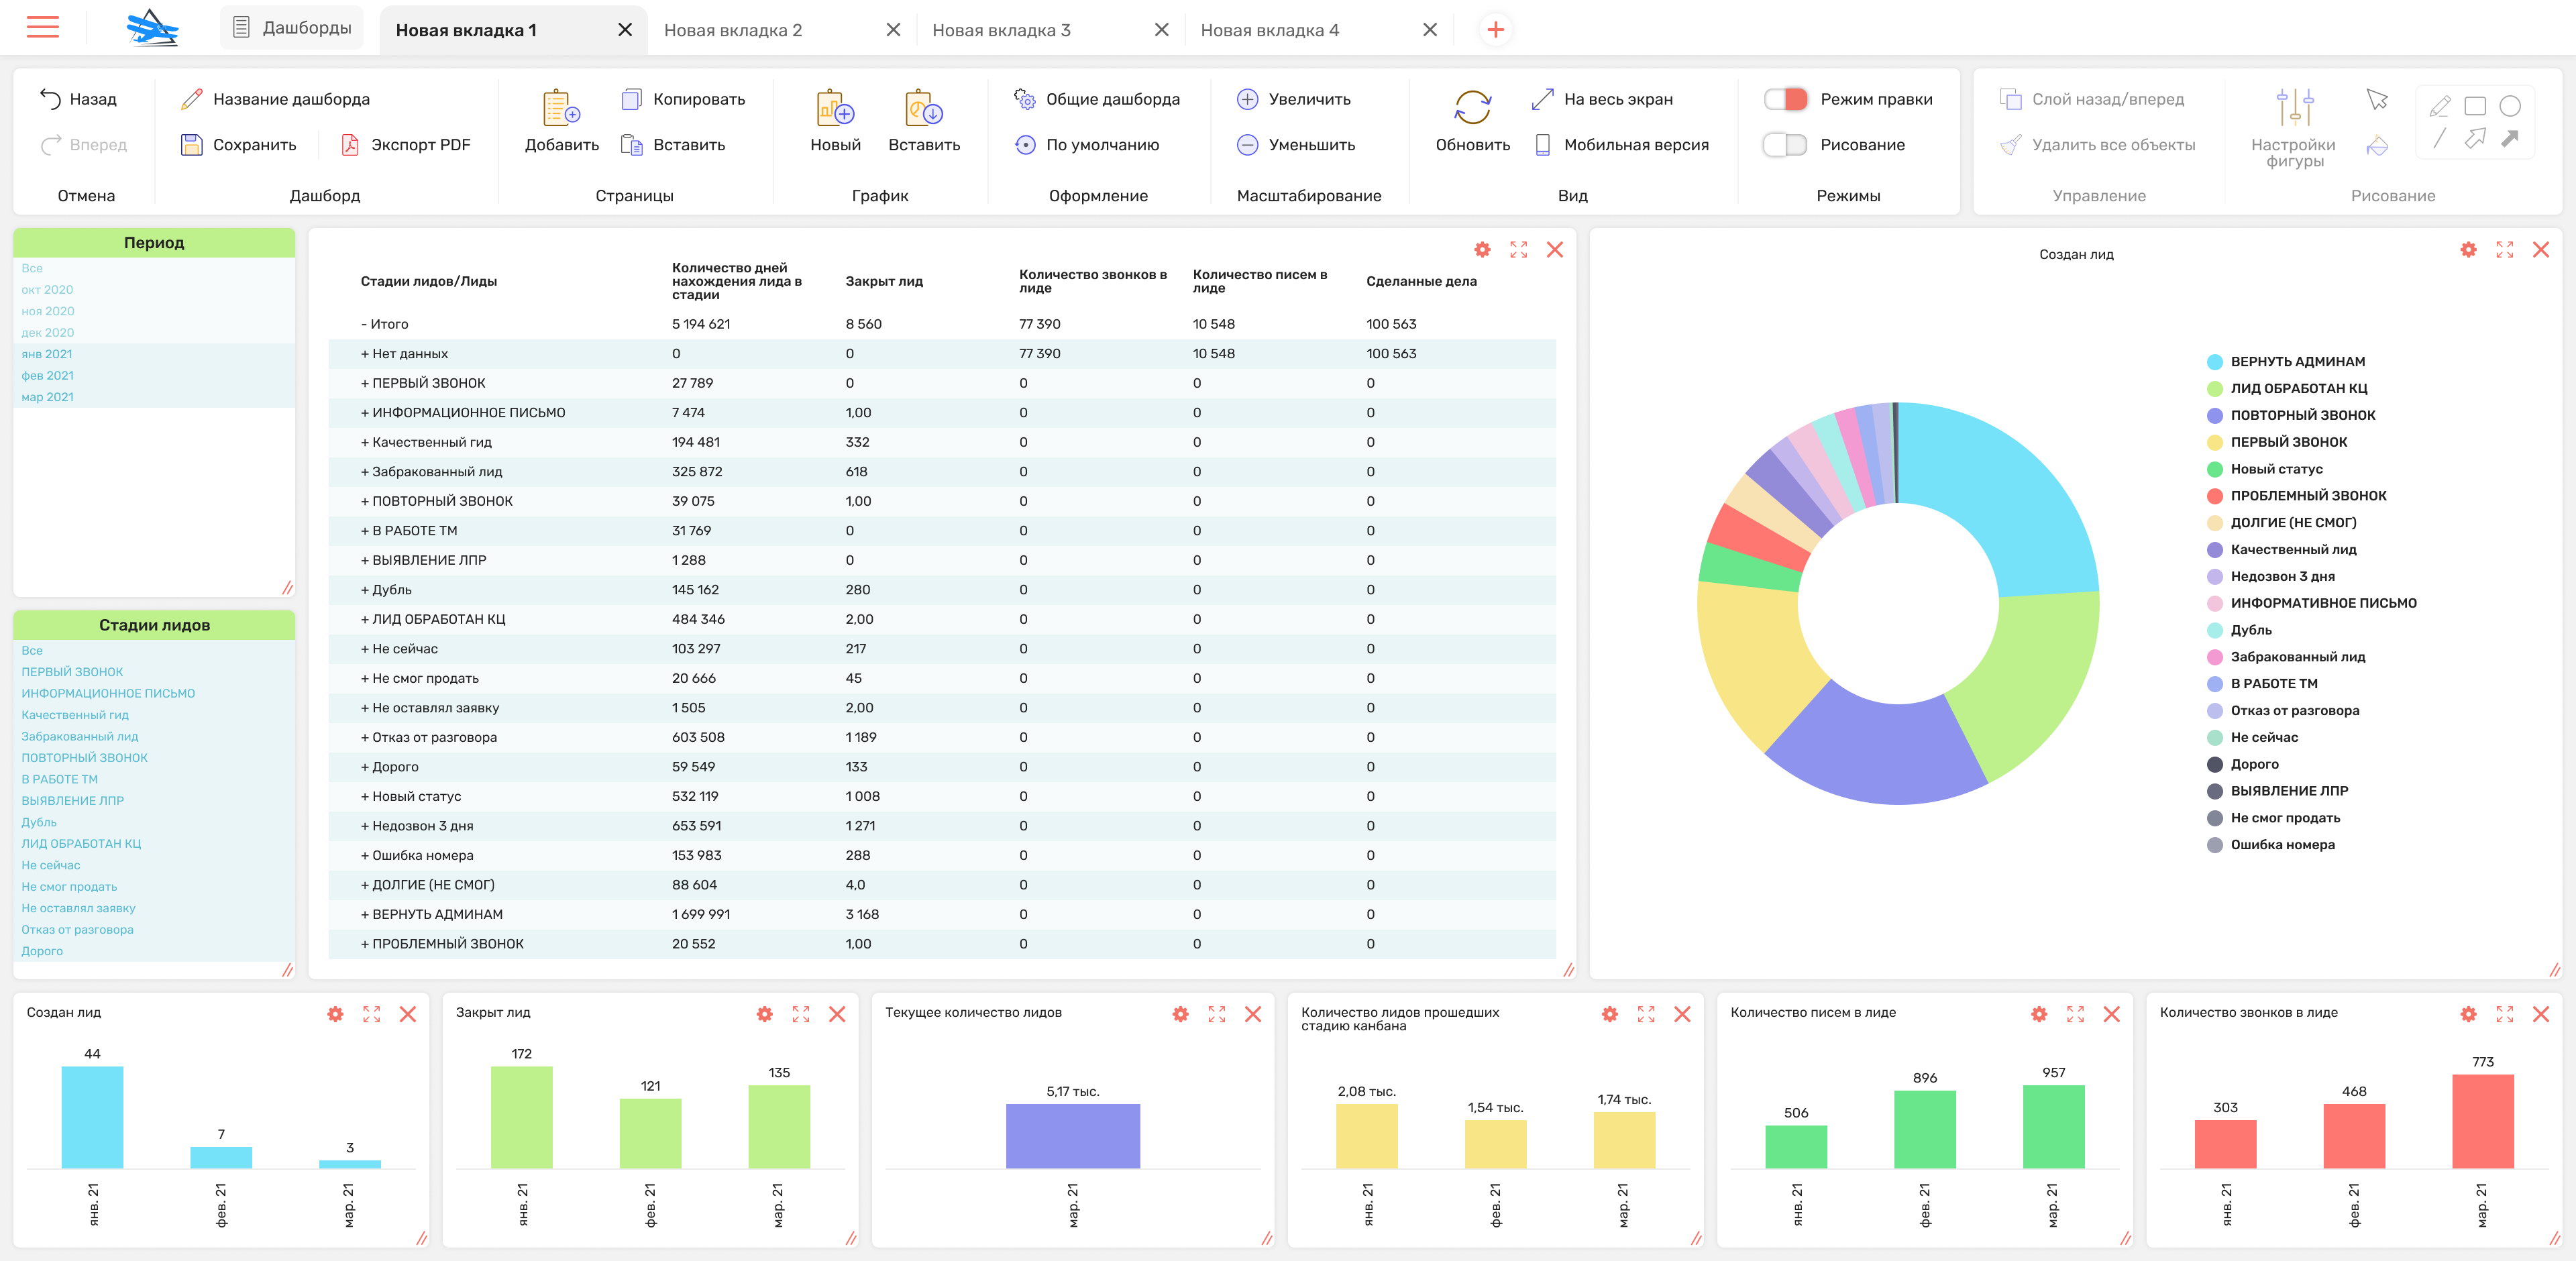Expand the Новый статус row

click(365, 796)
